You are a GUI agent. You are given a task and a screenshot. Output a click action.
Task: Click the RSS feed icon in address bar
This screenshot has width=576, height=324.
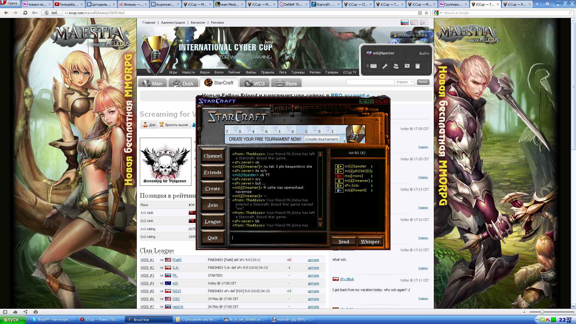point(420,13)
